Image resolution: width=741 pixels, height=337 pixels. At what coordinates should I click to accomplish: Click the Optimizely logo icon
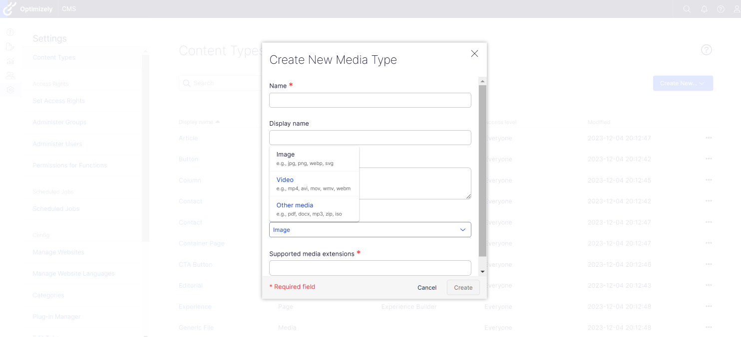(9, 8)
